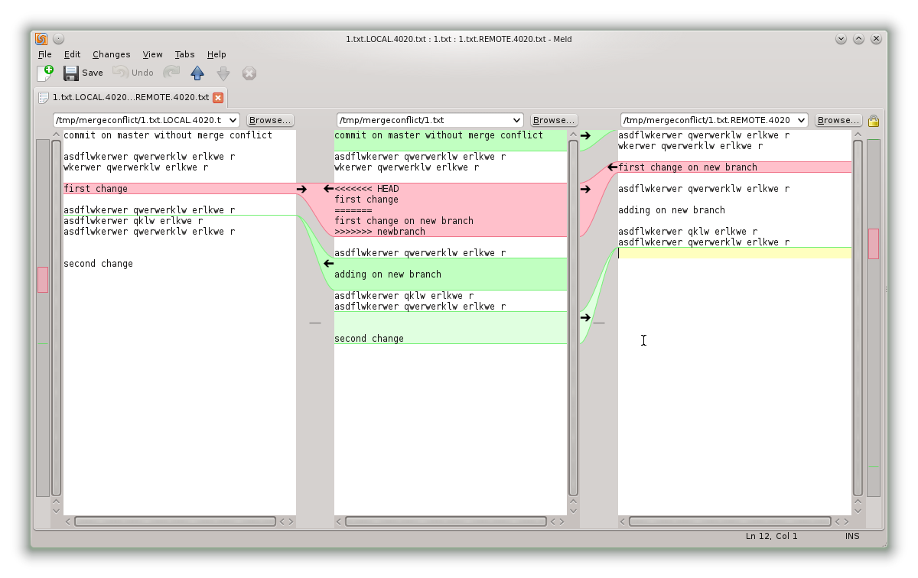Screen dimensions: 918x578
Task: Click 'Ln 12, Col 1' in status bar
Action: click(x=771, y=536)
